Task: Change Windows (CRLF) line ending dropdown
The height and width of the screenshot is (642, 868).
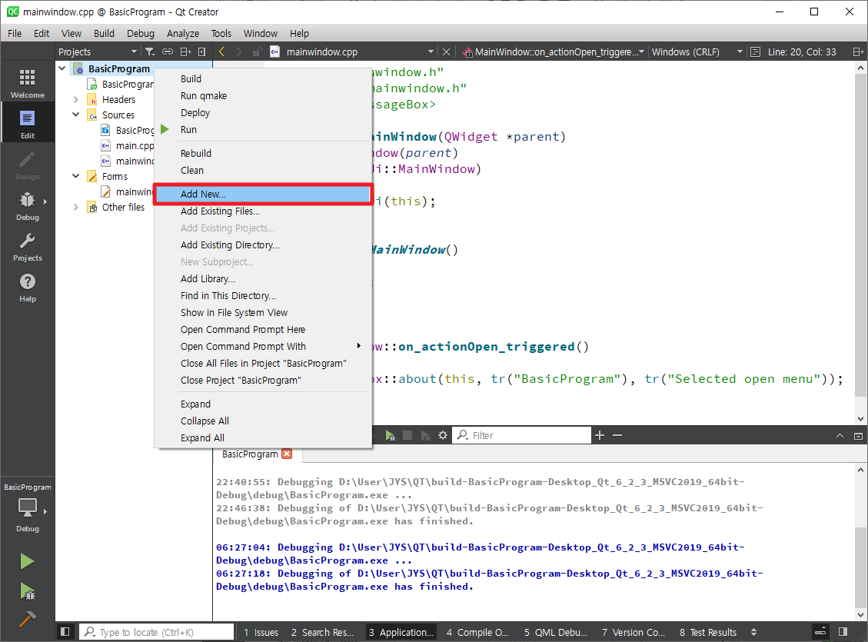Action: [x=697, y=52]
